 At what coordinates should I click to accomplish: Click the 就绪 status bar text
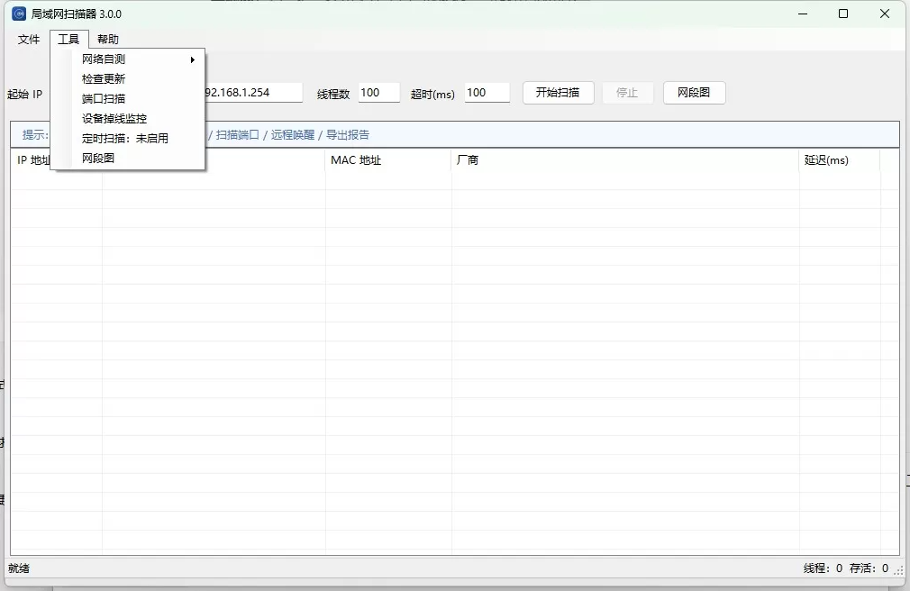tap(19, 568)
